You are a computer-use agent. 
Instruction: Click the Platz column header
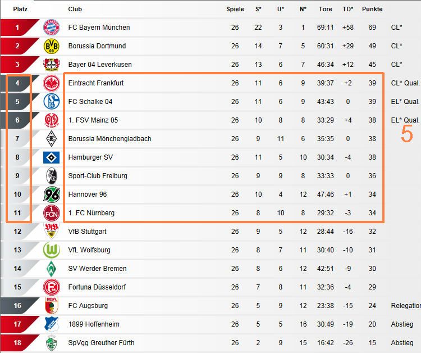20,9
